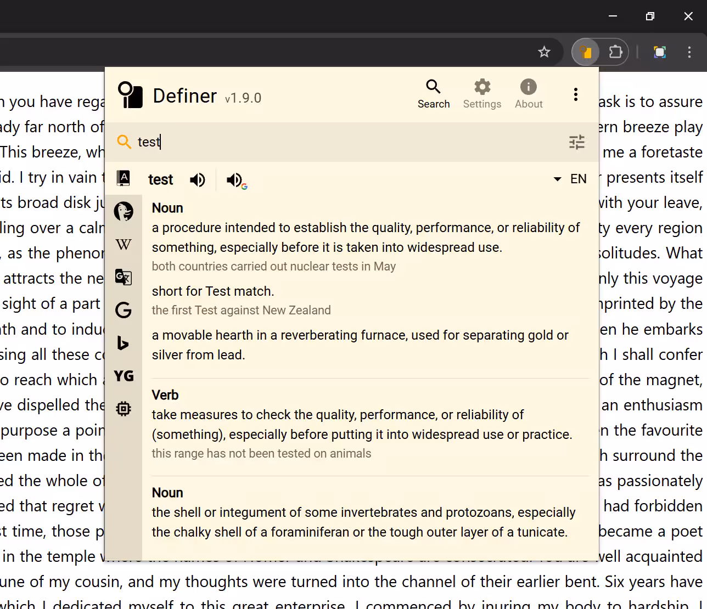Viewport: 707px width, 609px height.
Task: Play pronunciation audio for 'test'
Action: click(x=198, y=179)
